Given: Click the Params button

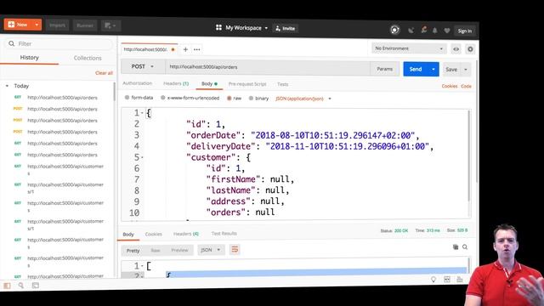Looking at the screenshot, I should point(384,69).
